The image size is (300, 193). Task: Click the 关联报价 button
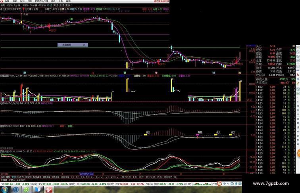[21, 180]
